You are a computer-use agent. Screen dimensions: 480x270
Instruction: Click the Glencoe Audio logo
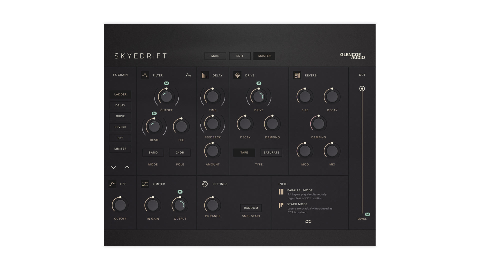pos(352,56)
